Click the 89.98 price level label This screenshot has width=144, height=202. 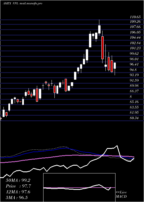click(x=134, y=86)
